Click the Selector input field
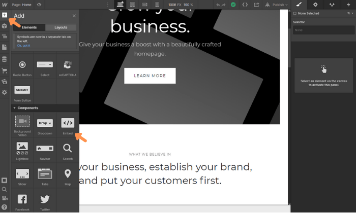The width and height of the screenshot is (356, 213). click(x=323, y=30)
